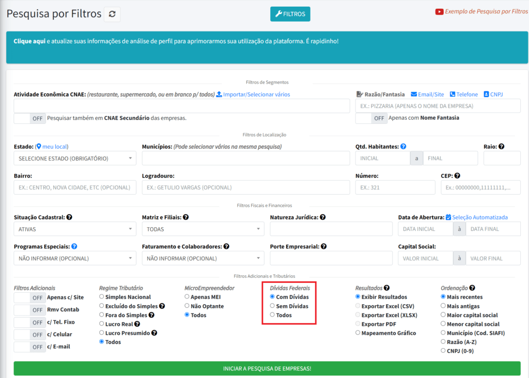Click help icon next to Raio

pyautogui.click(x=501, y=147)
